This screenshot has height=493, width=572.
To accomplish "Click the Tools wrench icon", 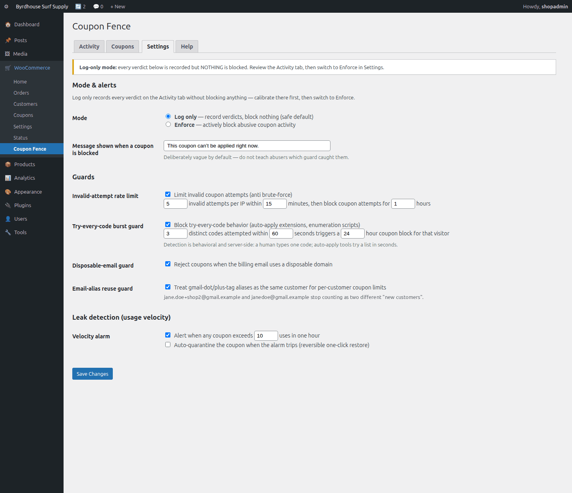I will [x=8, y=233].
